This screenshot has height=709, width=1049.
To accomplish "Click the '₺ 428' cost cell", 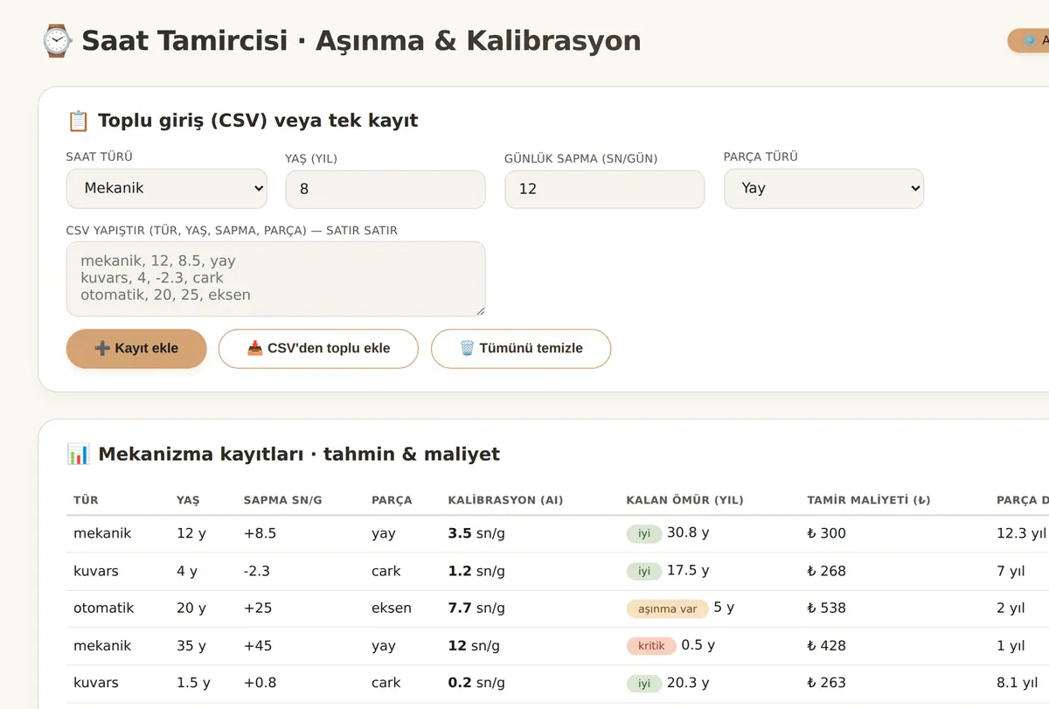I will coord(826,646).
